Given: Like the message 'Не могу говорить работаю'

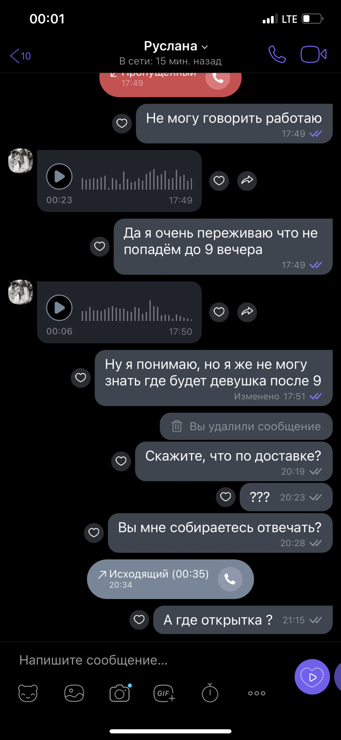Looking at the screenshot, I should (122, 123).
